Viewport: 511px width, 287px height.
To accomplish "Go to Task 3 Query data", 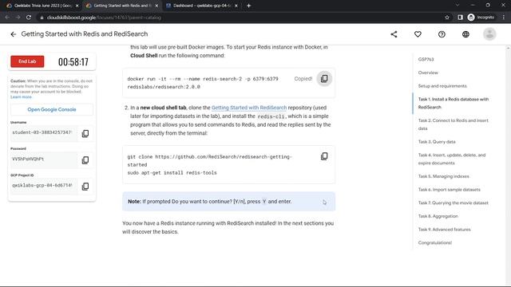I will pos(437,142).
